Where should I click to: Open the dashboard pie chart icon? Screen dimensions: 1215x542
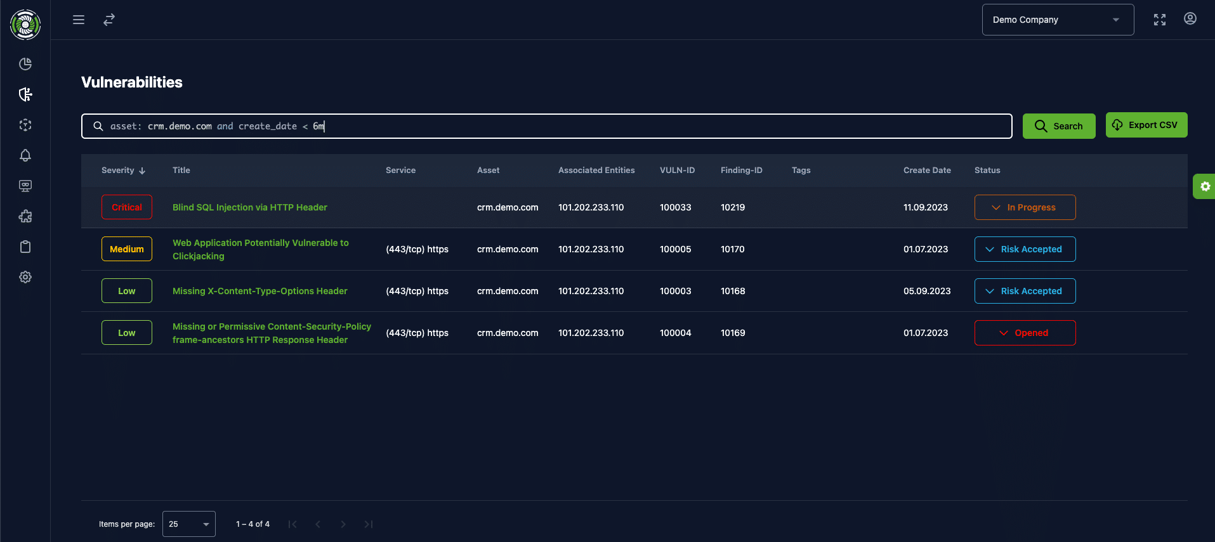pyautogui.click(x=25, y=64)
